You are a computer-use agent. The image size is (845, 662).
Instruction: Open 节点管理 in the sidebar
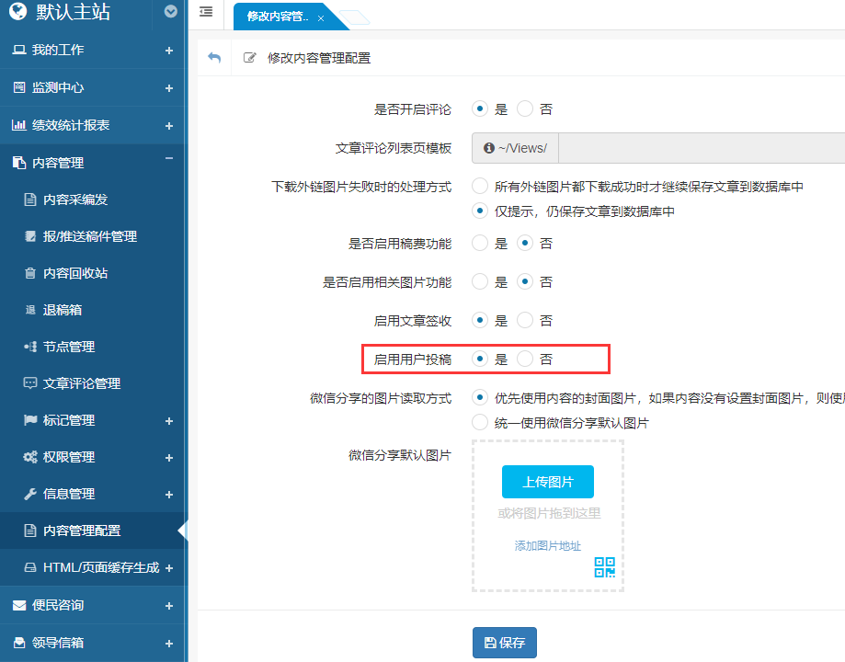[69, 347]
